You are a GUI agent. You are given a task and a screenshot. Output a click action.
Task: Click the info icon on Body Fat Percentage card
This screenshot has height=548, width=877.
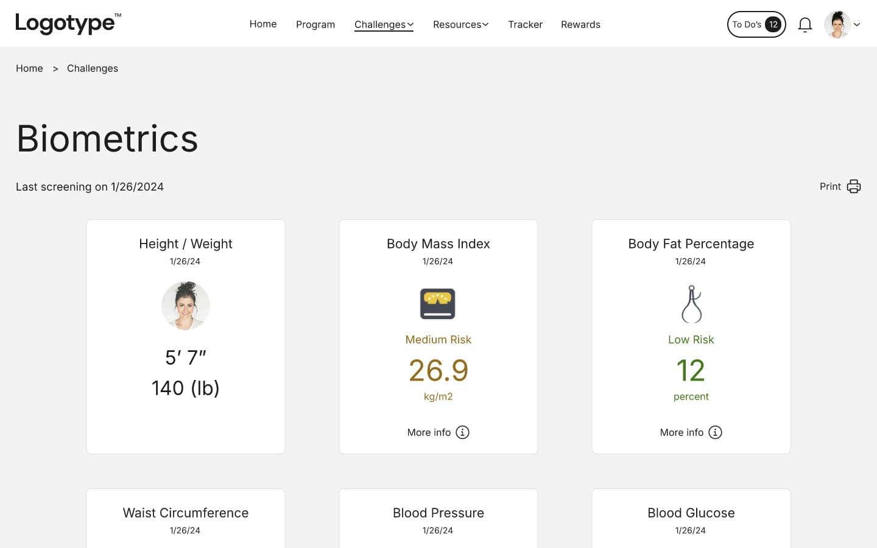point(715,432)
